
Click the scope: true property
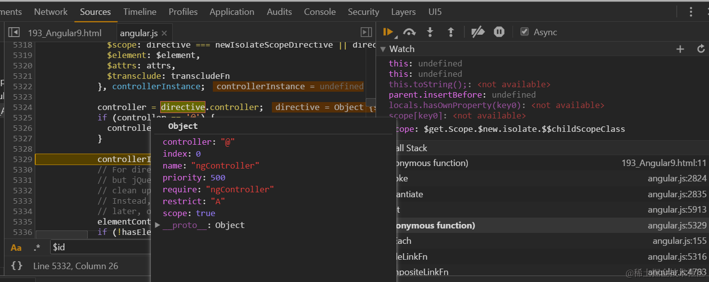tap(189, 213)
